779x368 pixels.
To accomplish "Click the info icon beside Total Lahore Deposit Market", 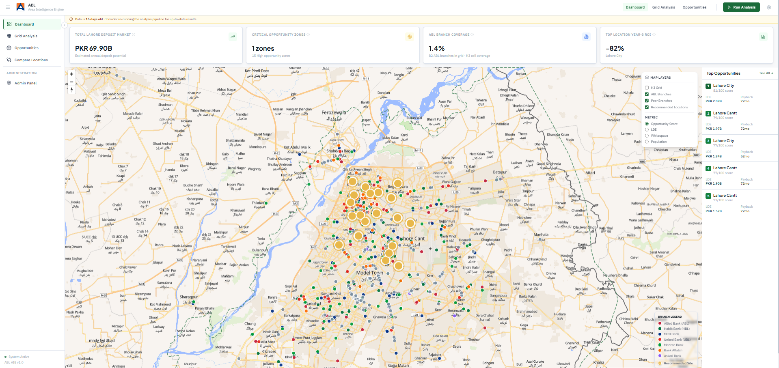I will (x=134, y=34).
